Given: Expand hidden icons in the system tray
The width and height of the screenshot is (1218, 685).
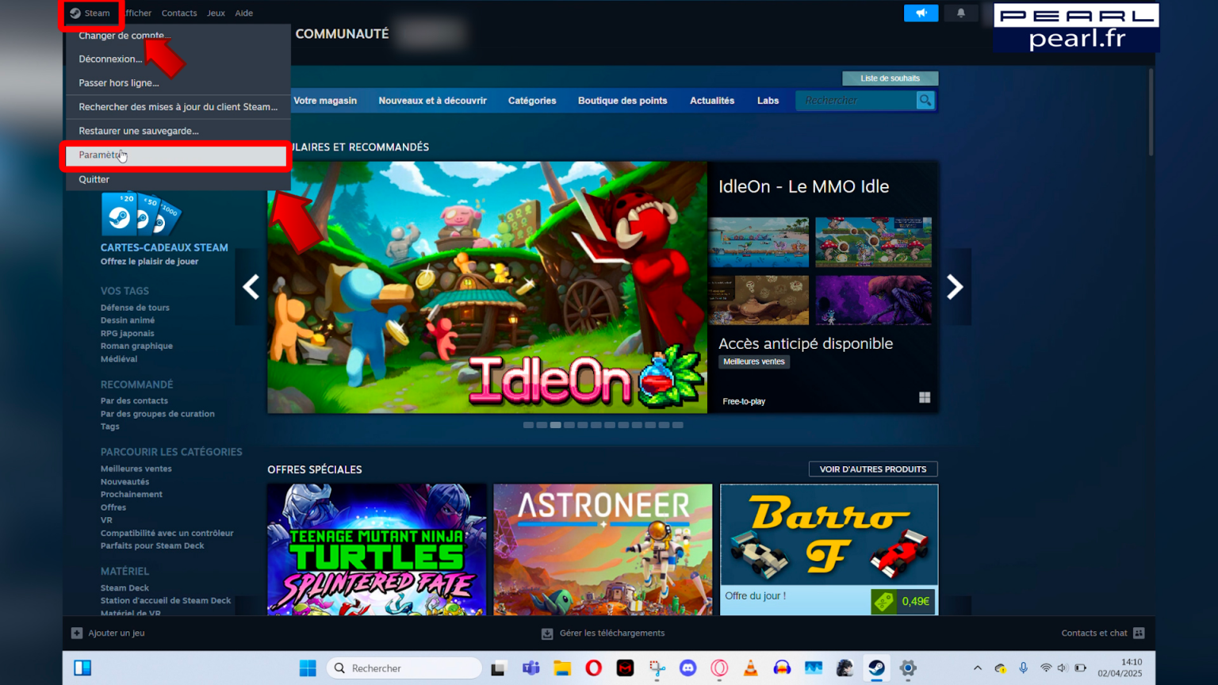Looking at the screenshot, I should click(978, 668).
